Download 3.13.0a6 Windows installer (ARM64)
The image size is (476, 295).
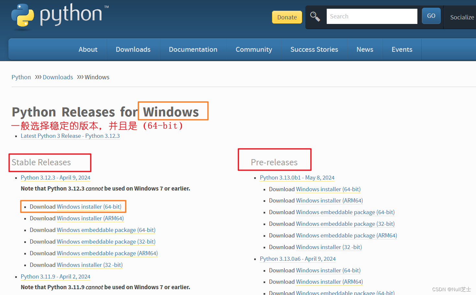coord(330,282)
